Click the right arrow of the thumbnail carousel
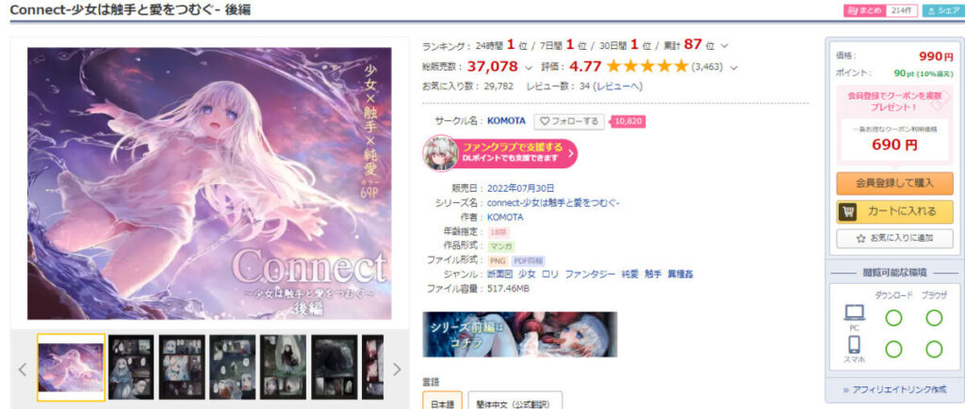The image size is (965, 409). 397,370
